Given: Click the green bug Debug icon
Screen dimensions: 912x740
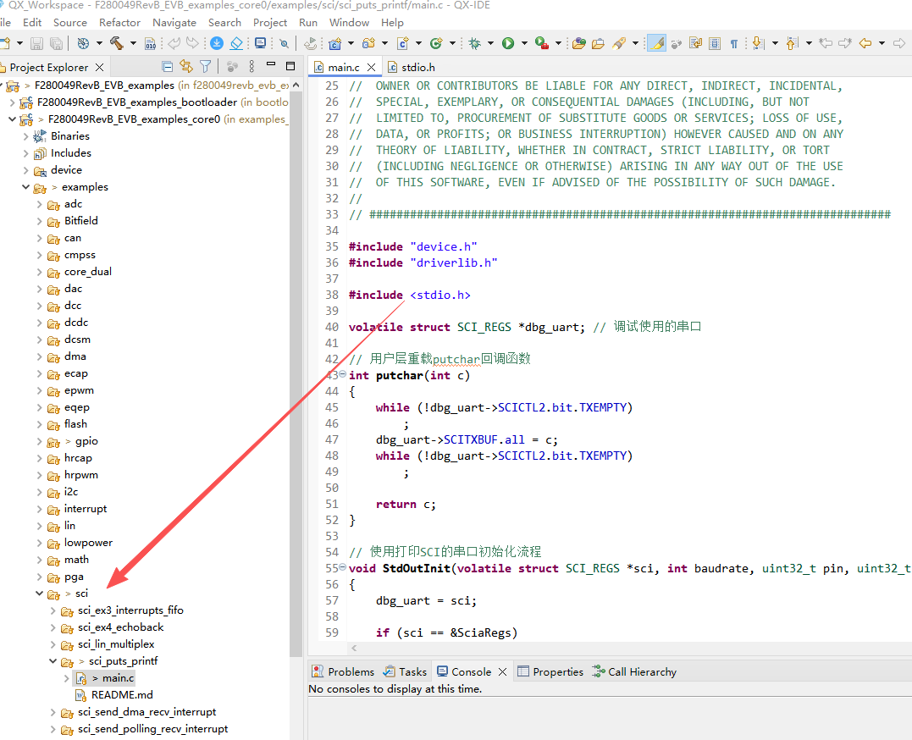Looking at the screenshot, I should click(x=474, y=43).
